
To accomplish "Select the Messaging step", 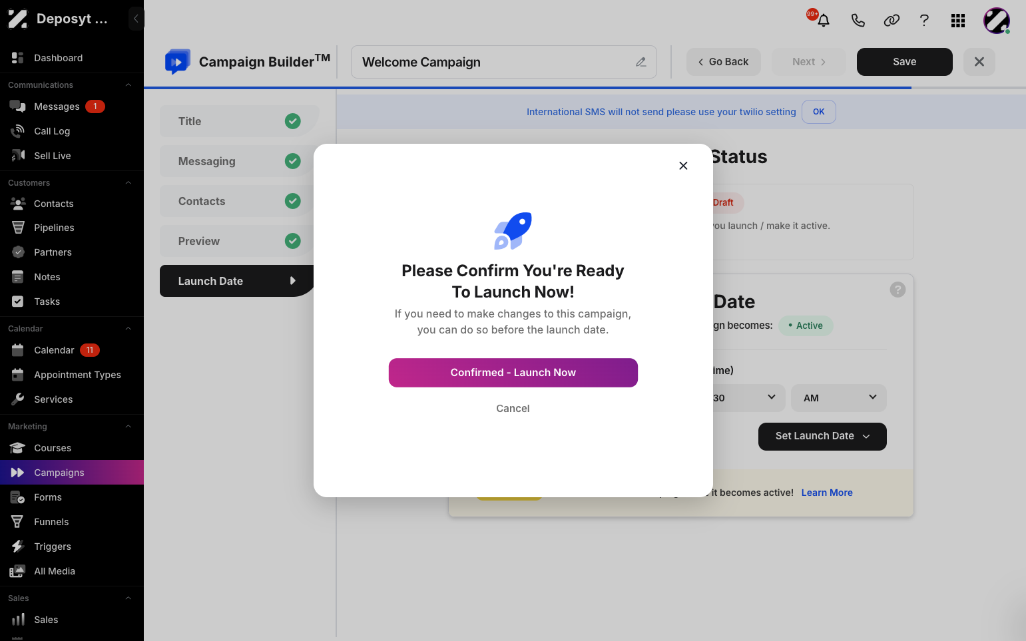I will pyautogui.click(x=236, y=161).
